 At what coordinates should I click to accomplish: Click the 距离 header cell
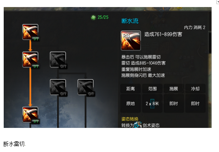[x=131, y=89]
